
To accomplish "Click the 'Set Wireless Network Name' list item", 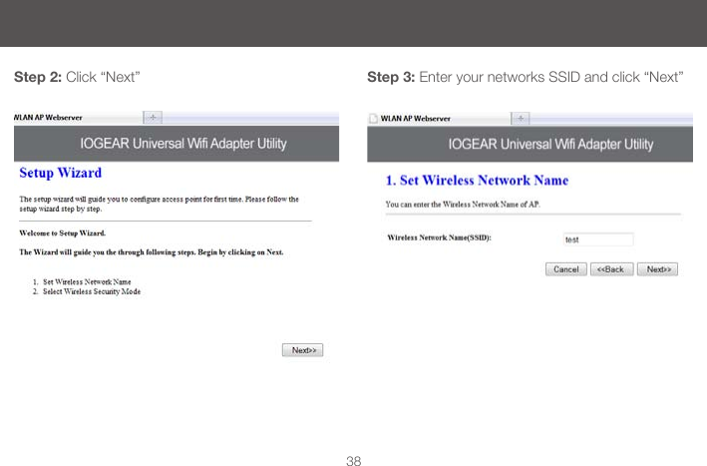I will [x=87, y=281].
